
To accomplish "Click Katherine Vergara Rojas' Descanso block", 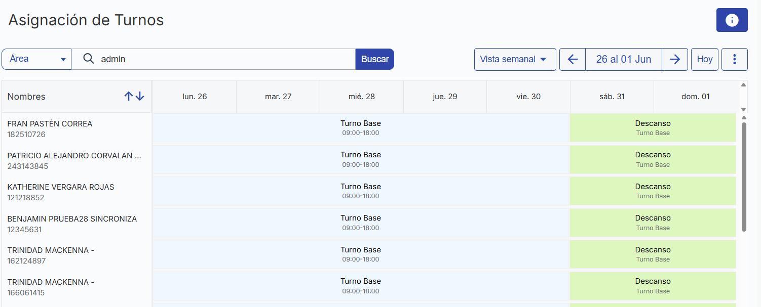I will tap(653, 191).
